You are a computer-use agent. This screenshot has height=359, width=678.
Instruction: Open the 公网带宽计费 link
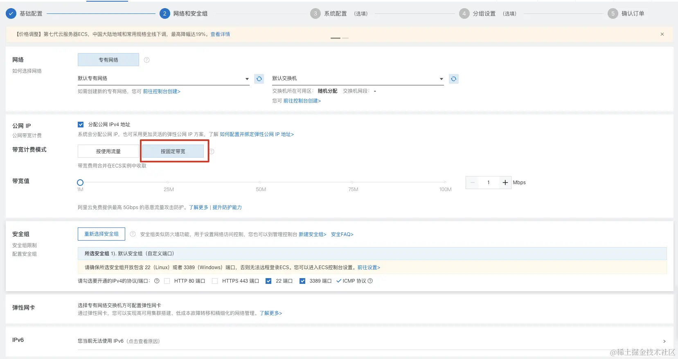(27, 136)
